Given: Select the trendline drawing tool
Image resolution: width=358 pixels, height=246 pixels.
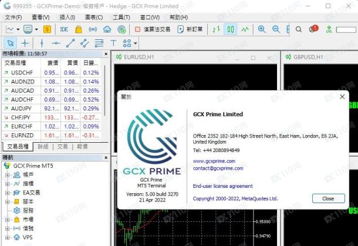Looking at the screenshot, I should coord(70,43).
